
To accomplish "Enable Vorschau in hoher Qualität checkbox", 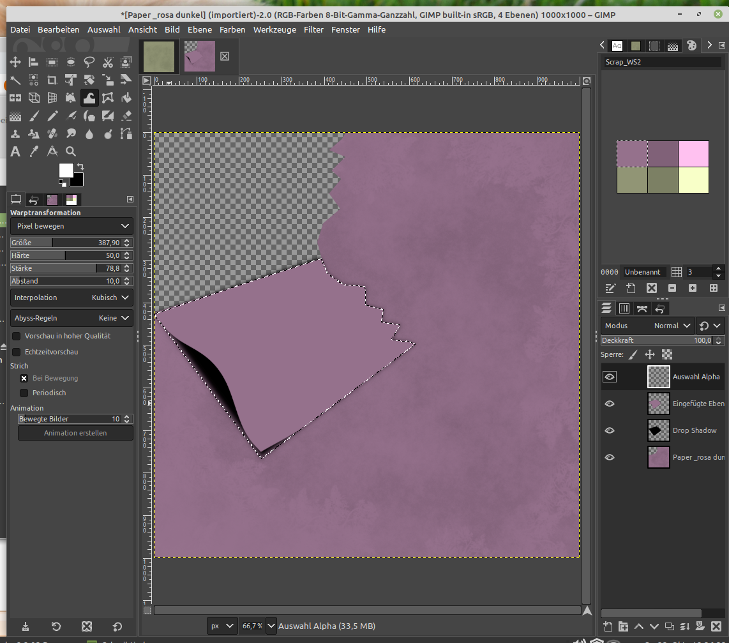I will click(x=17, y=336).
